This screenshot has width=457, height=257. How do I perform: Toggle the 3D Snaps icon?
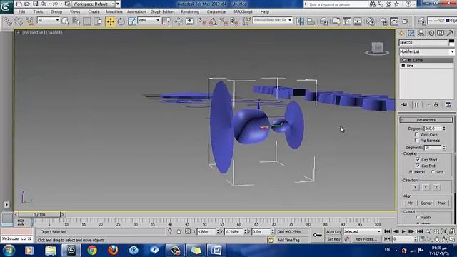[202, 21]
